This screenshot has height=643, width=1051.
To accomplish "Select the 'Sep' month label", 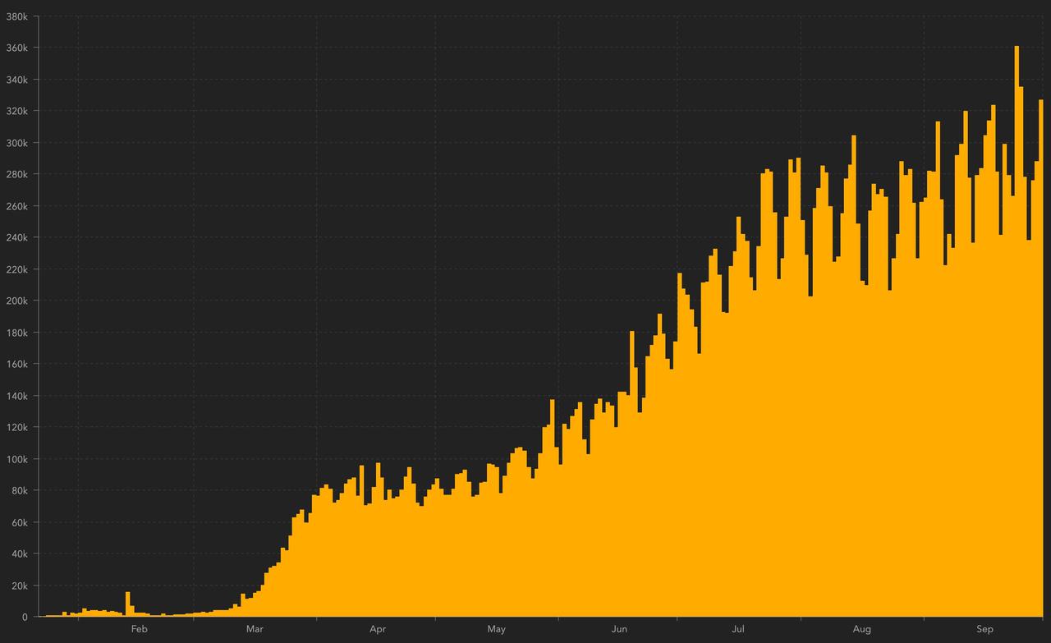I will pyautogui.click(x=984, y=630).
